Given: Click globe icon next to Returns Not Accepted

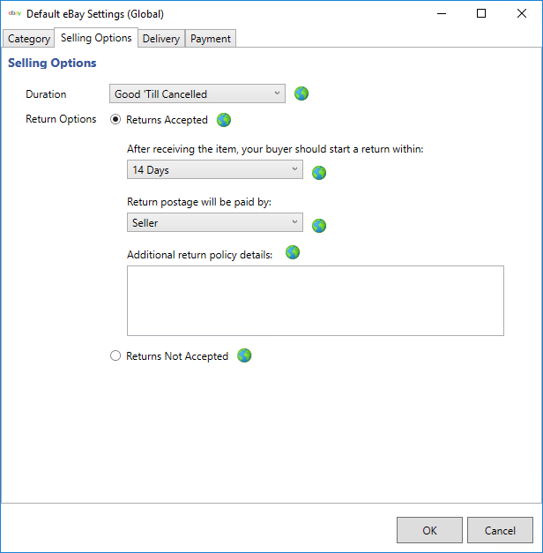Looking at the screenshot, I should pyautogui.click(x=244, y=355).
